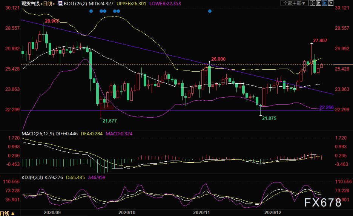Click the 21.677 low price marker
Viewport: 353px width, 216px height.
tap(110, 121)
